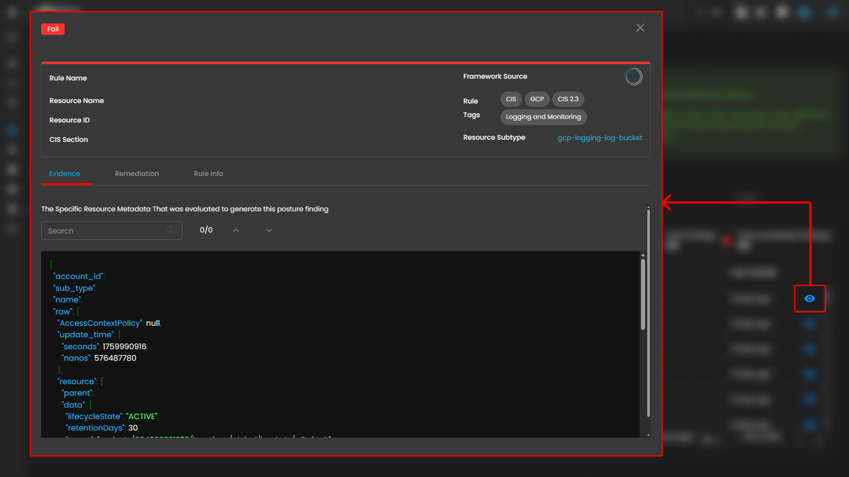Click the Logging and Monitoring tag
Screen dimensions: 849x477
(543, 117)
